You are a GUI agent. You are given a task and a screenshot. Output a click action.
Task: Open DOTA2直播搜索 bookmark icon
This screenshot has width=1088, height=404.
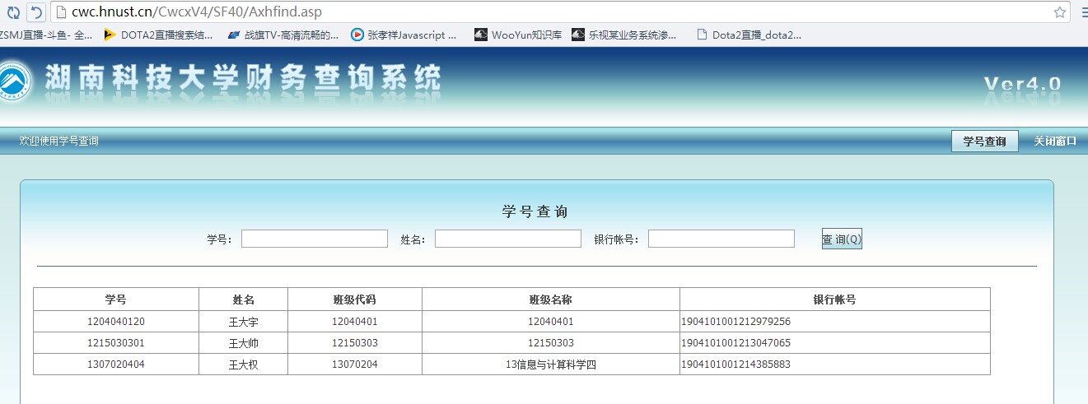point(110,35)
